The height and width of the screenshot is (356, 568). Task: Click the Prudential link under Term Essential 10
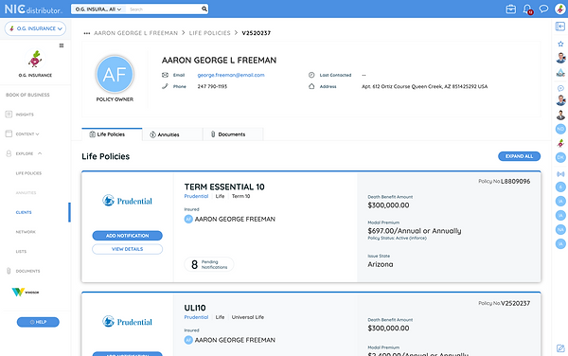pyautogui.click(x=196, y=196)
